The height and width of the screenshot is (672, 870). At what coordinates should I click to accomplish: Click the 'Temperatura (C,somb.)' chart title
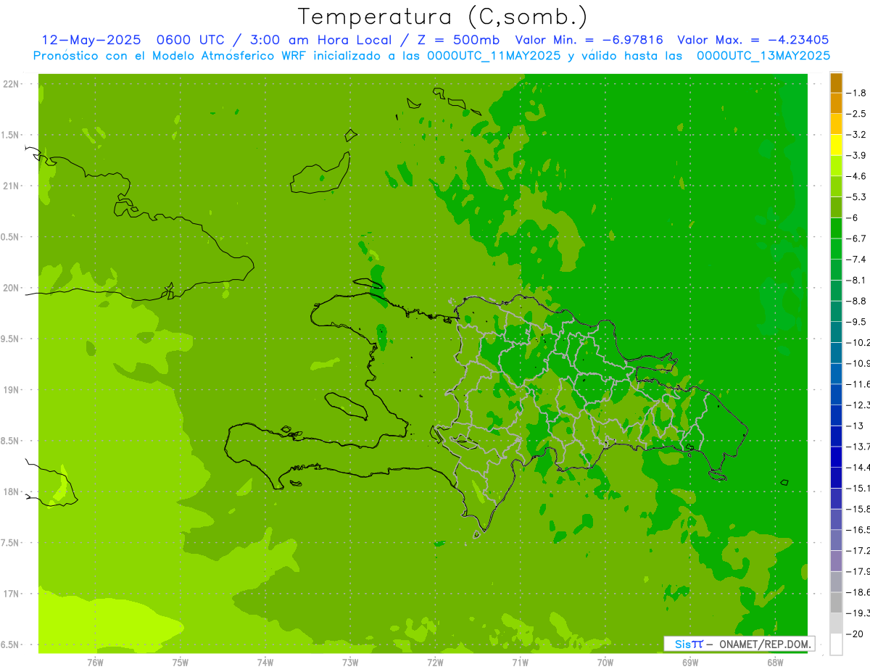443,17
